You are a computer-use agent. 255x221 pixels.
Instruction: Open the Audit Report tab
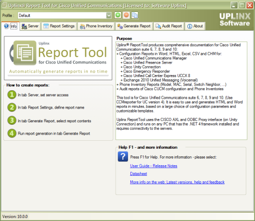pyautogui.click(x=169, y=26)
